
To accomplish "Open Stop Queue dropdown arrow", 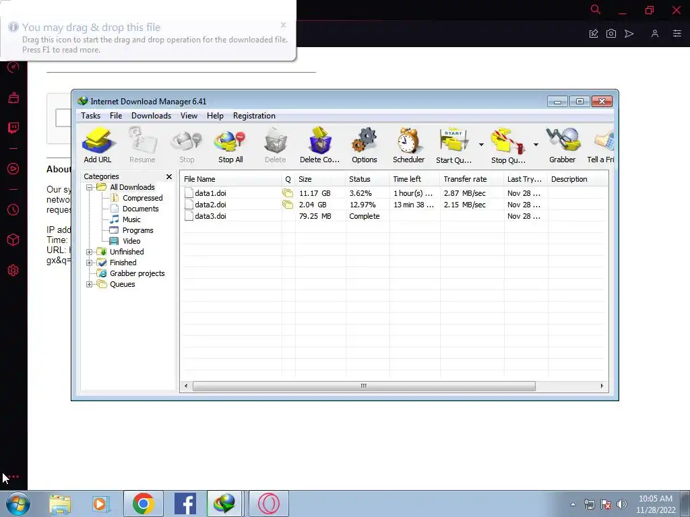I will coord(536,145).
